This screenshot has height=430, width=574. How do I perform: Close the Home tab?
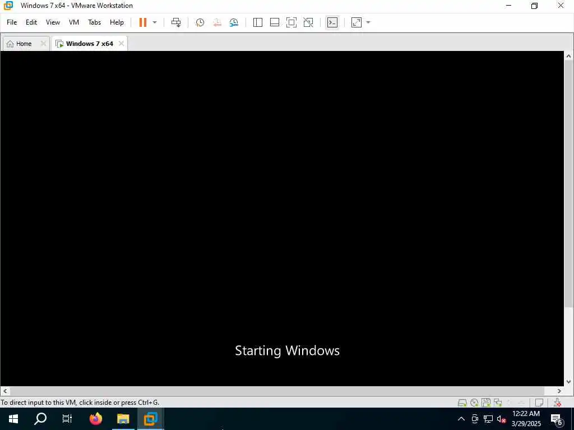click(x=43, y=44)
